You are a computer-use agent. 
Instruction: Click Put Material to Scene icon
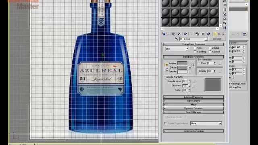tap(168, 34)
